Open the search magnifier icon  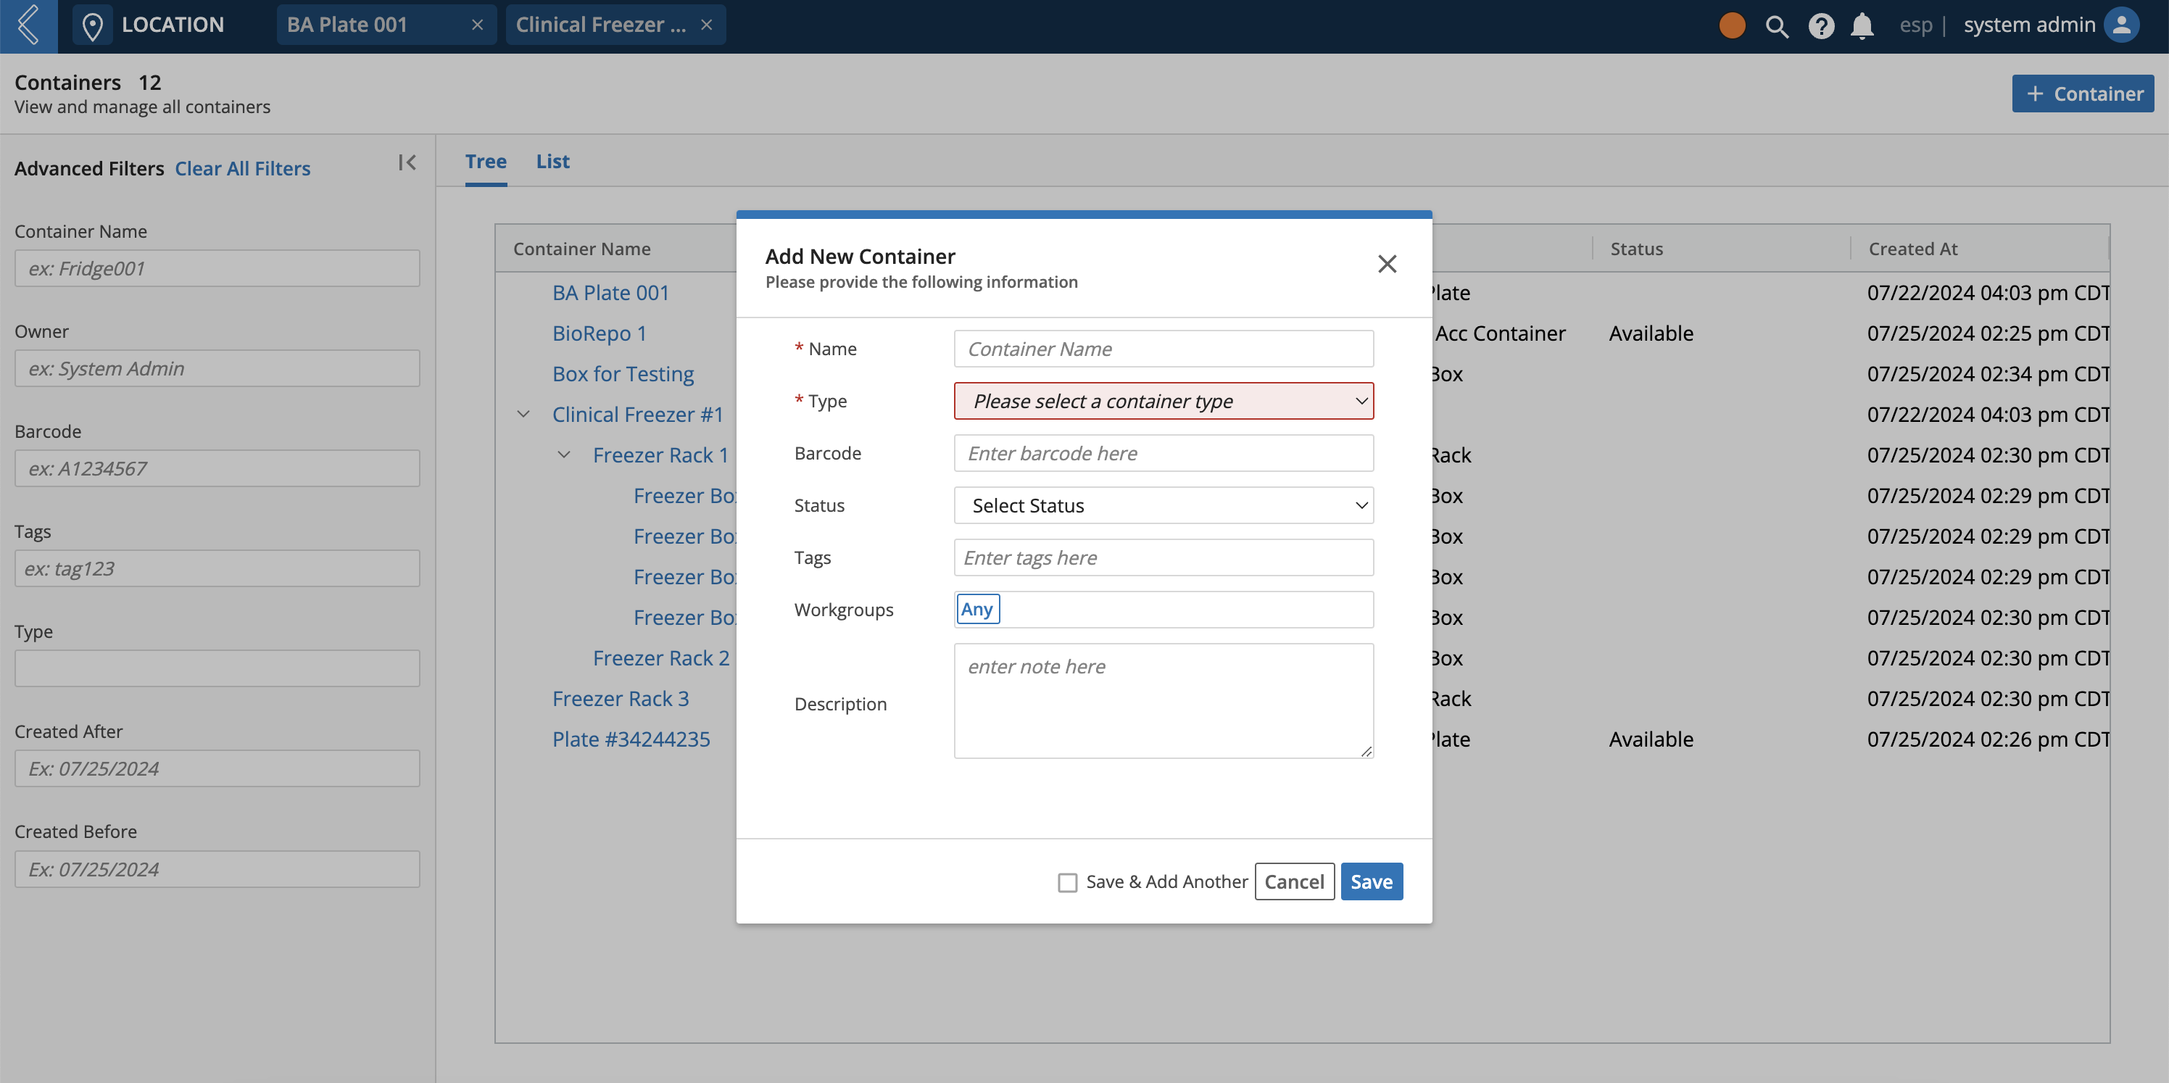point(1777,26)
